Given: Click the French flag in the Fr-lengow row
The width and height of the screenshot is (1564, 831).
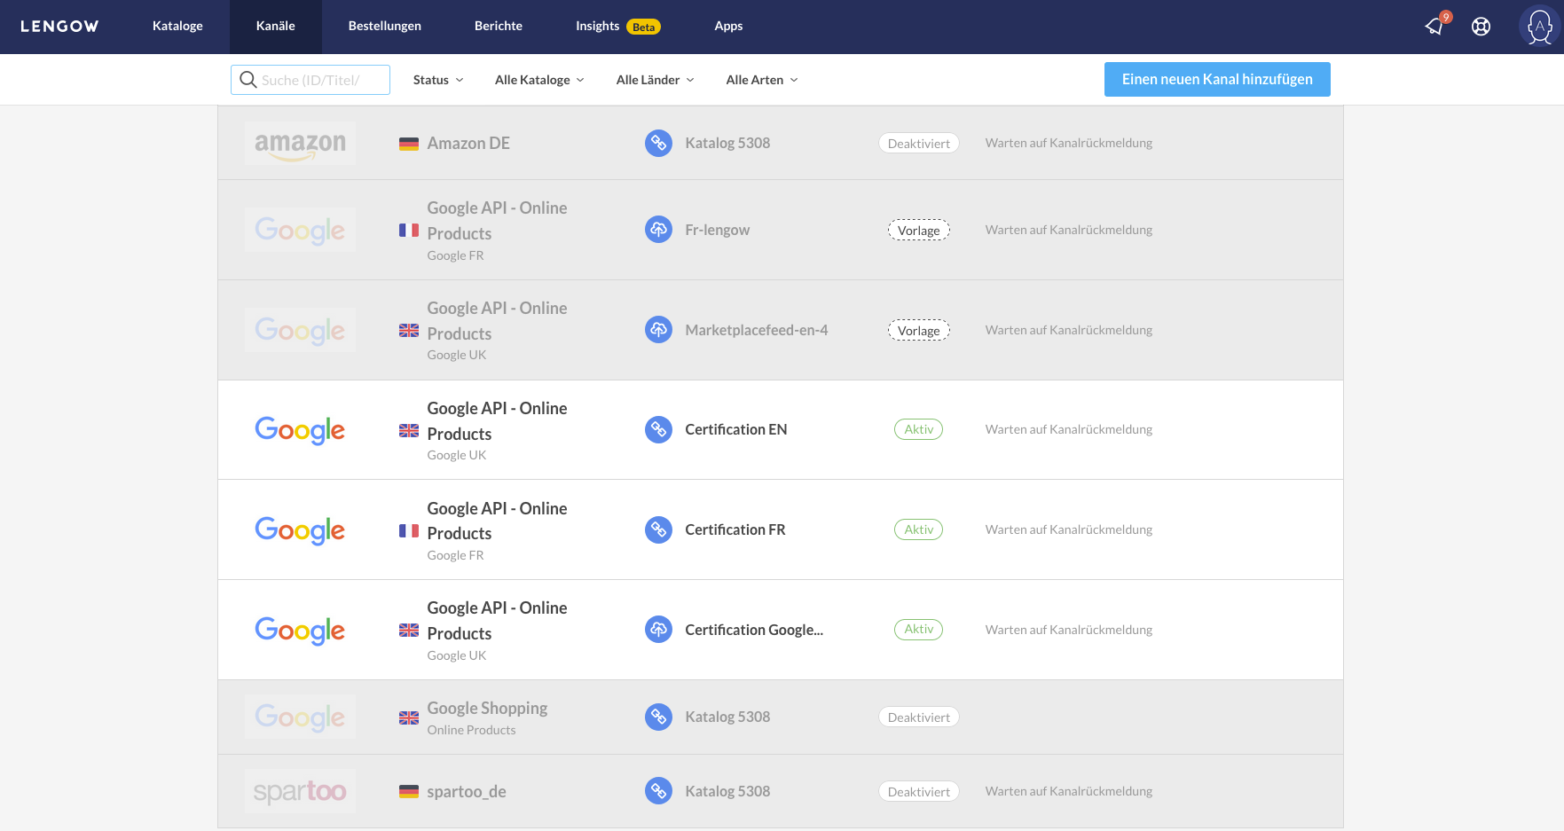Looking at the screenshot, I should pyautogui.click(x=409, y=231).
